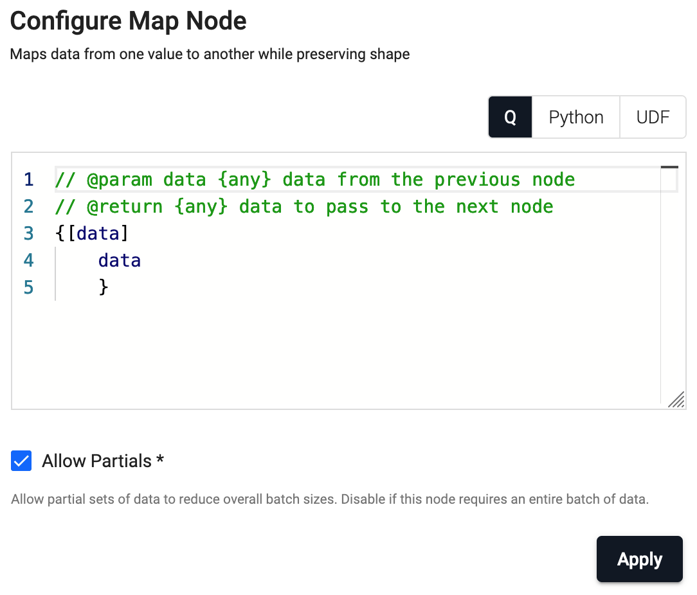Click the data variable on line 4

point(120,260)
